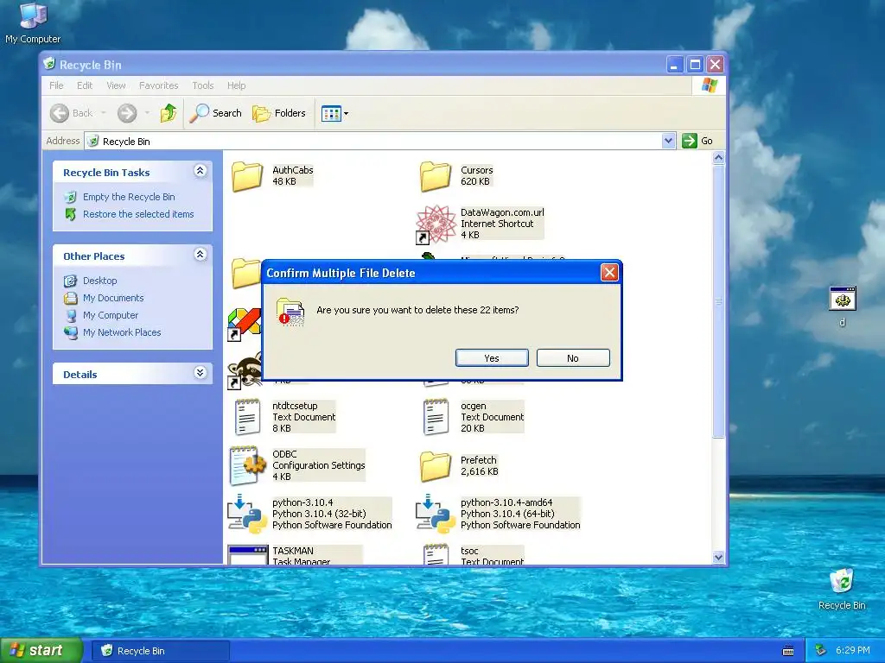
Task: Select the TASKMAN Task Manager icon
Action: [247, 555]
